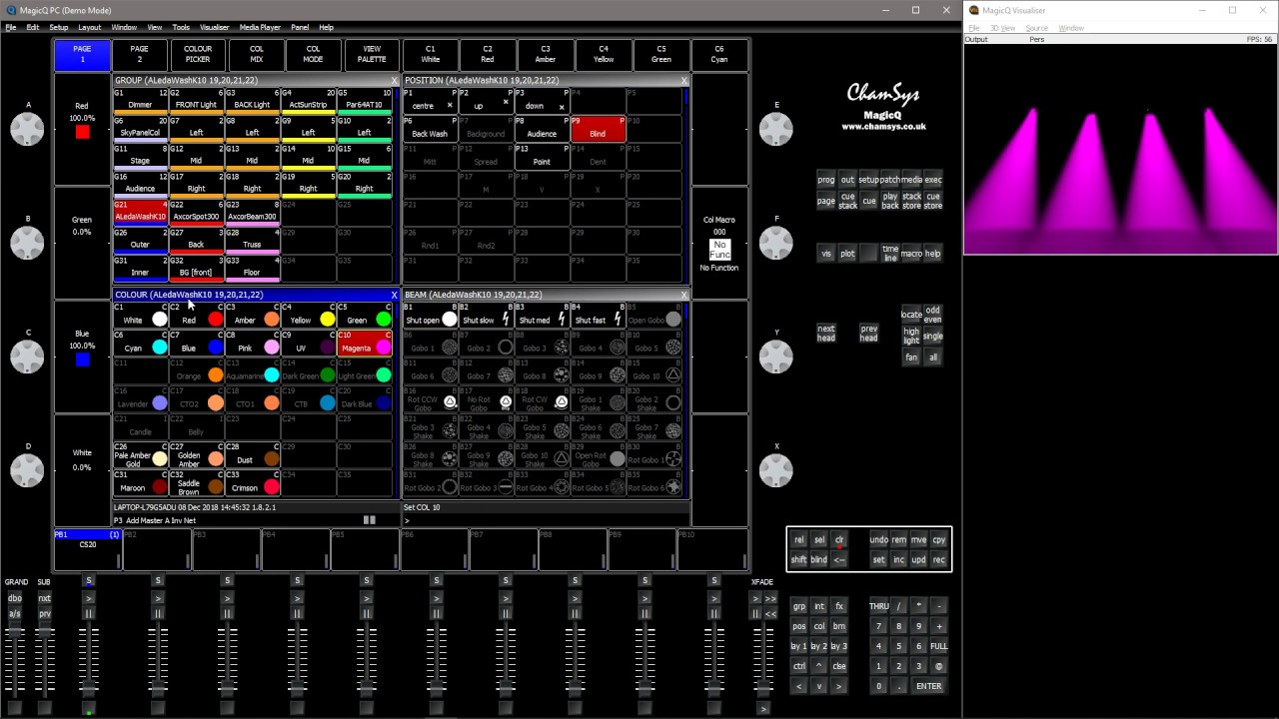The height and width of the screenshot is (719, 1279).
Task: Open the Setup menu in MagicQ
Action: 59,27
